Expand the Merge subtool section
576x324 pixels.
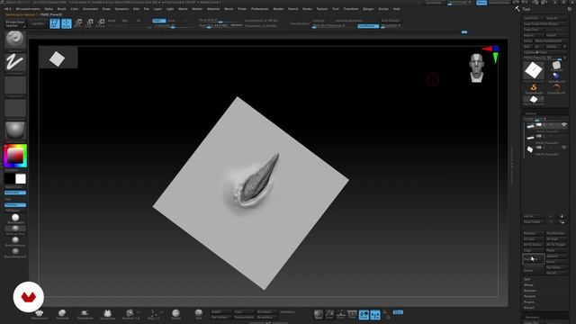(x=528, y=285)
